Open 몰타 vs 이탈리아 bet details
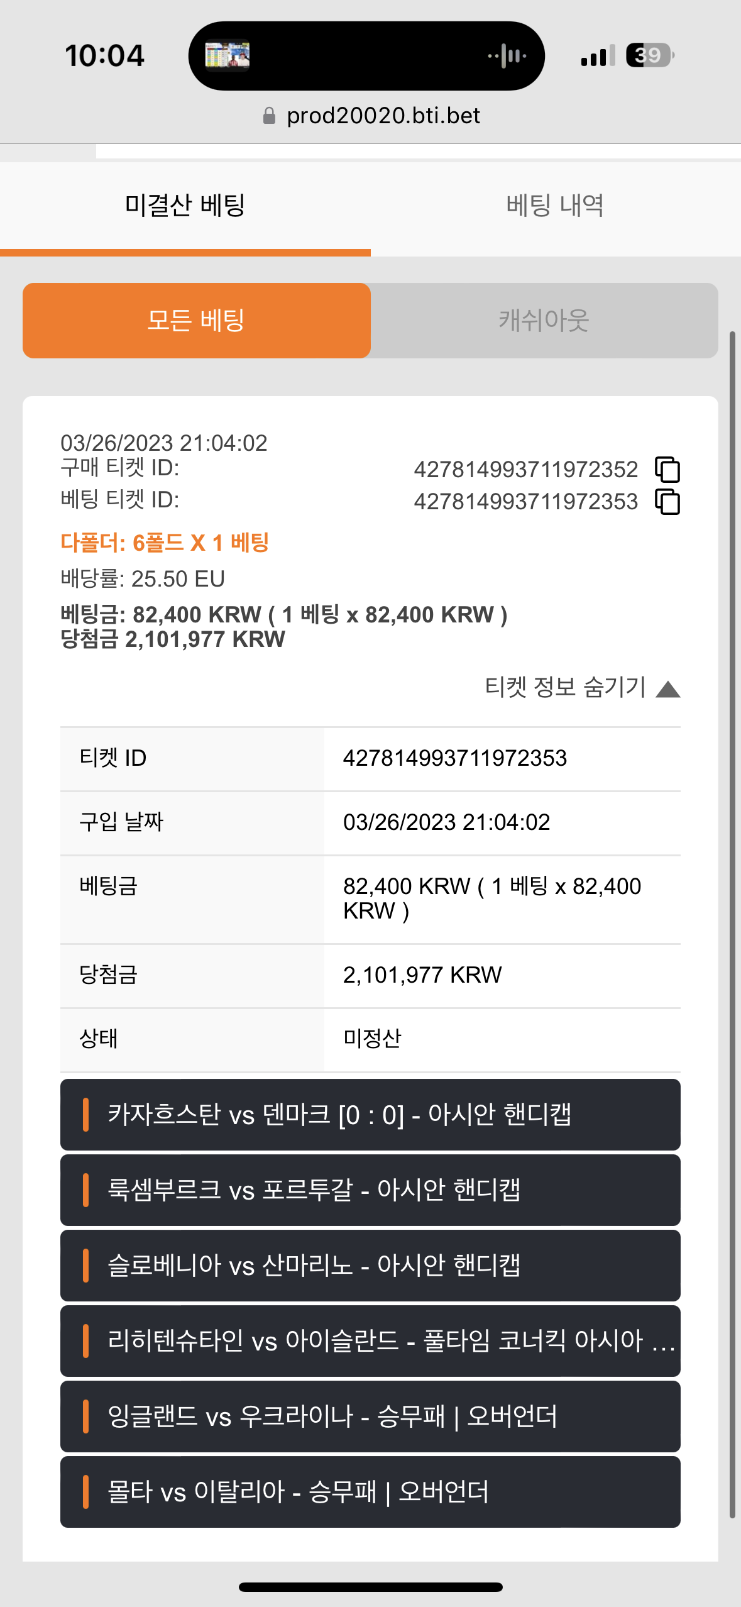This screenshot has height=1607, width=741. 370,1492
